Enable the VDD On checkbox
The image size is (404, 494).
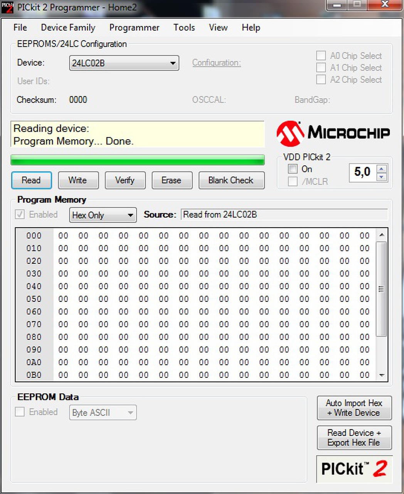tap(293, 169)
